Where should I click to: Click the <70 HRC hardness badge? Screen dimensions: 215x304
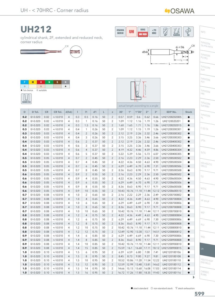point(154,32)
